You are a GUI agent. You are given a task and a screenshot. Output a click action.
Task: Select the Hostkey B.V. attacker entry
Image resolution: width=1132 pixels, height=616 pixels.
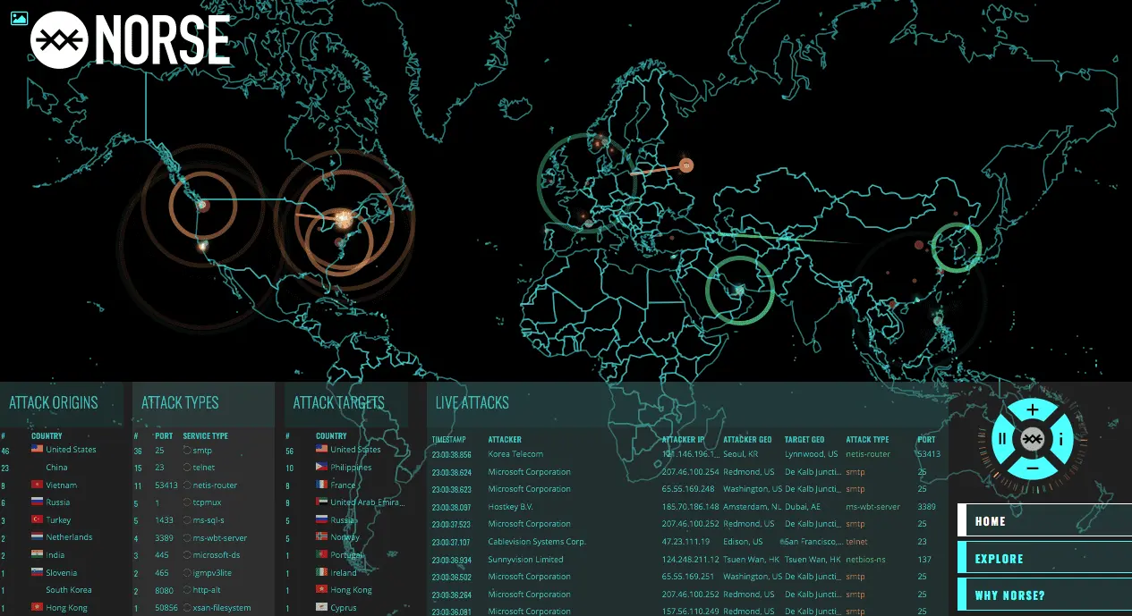point(512,507)
